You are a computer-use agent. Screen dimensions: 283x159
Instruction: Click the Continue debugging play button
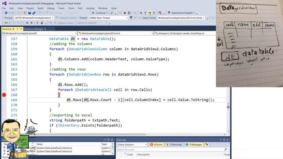click(93, 13)
